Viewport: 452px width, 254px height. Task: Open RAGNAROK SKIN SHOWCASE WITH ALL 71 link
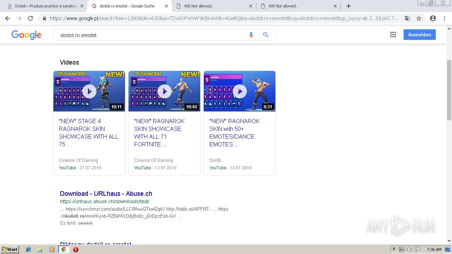159,133
